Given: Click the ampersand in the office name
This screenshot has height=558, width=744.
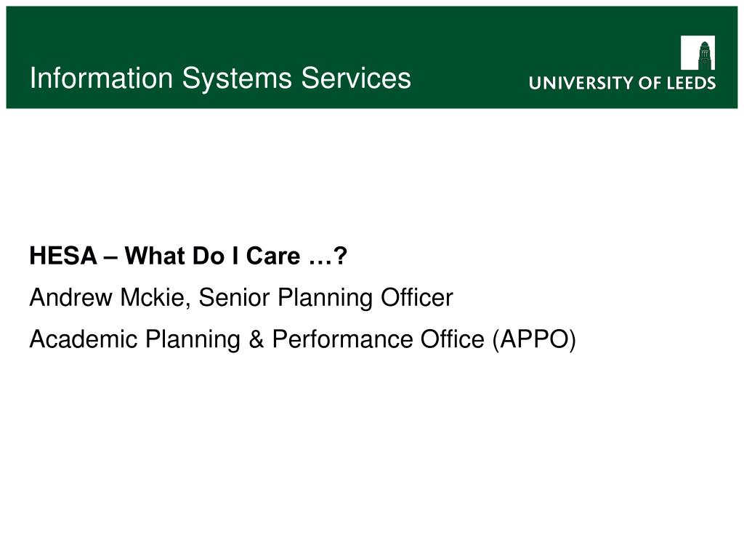Looking at the screenshot, I should 256,340.
